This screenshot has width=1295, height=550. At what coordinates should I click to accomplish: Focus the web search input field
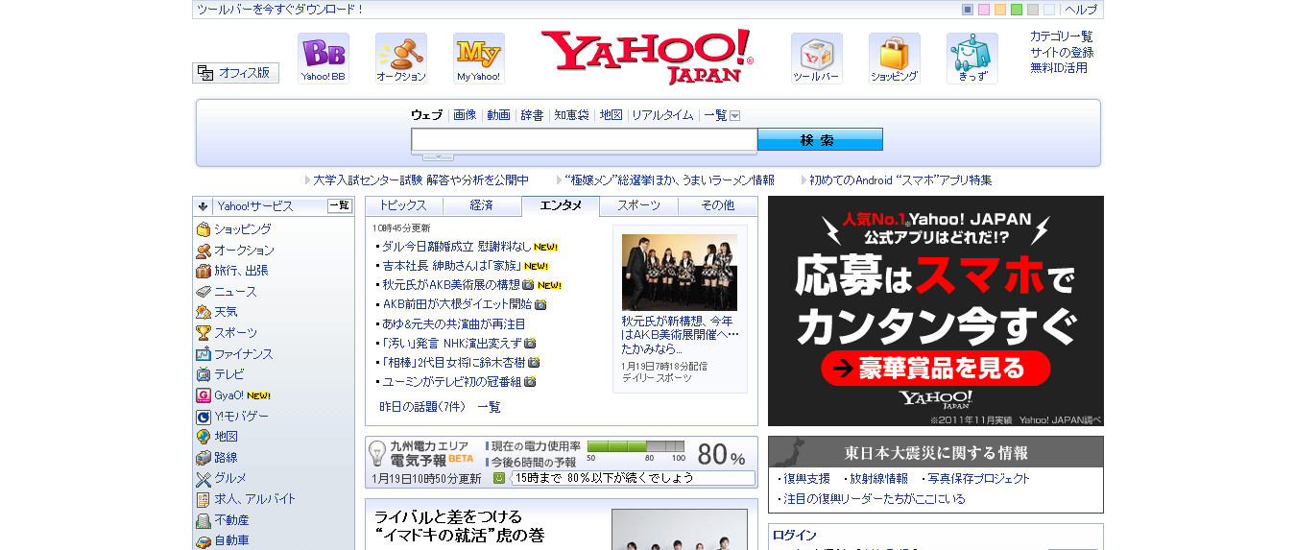tap(585, 140)
